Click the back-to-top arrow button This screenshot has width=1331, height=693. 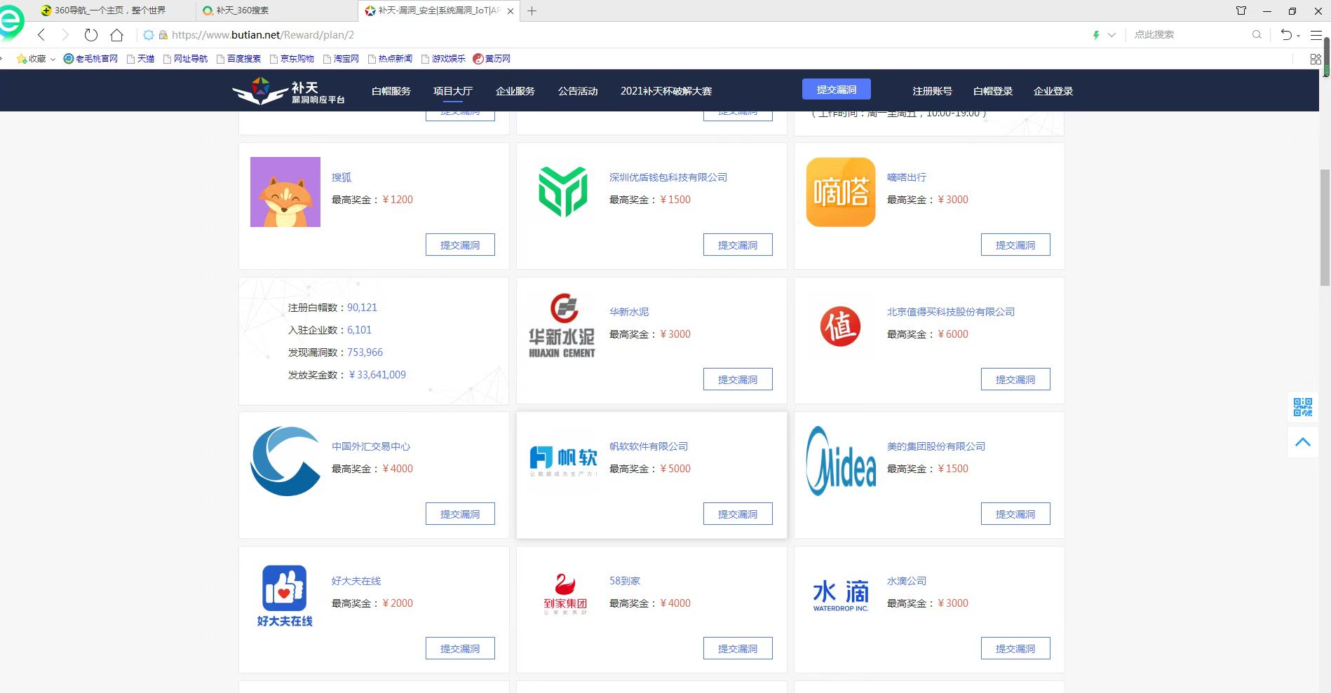click(x=1303, y=442)
